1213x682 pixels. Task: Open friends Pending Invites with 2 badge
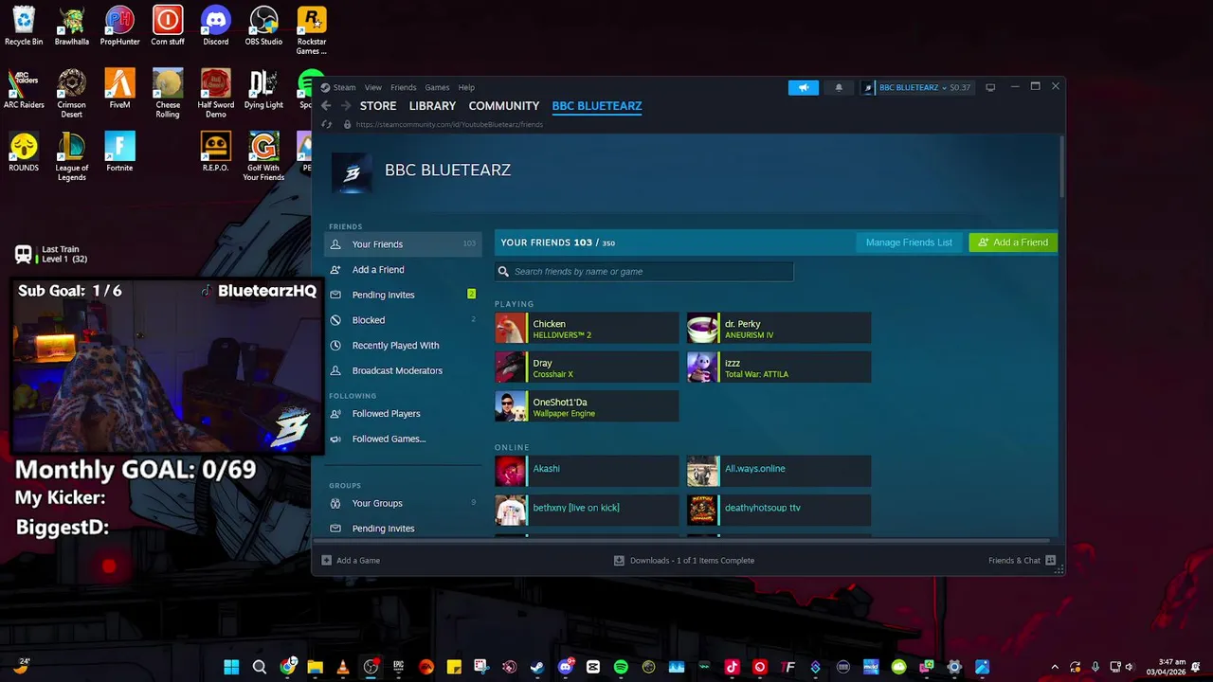pos(403,295)
